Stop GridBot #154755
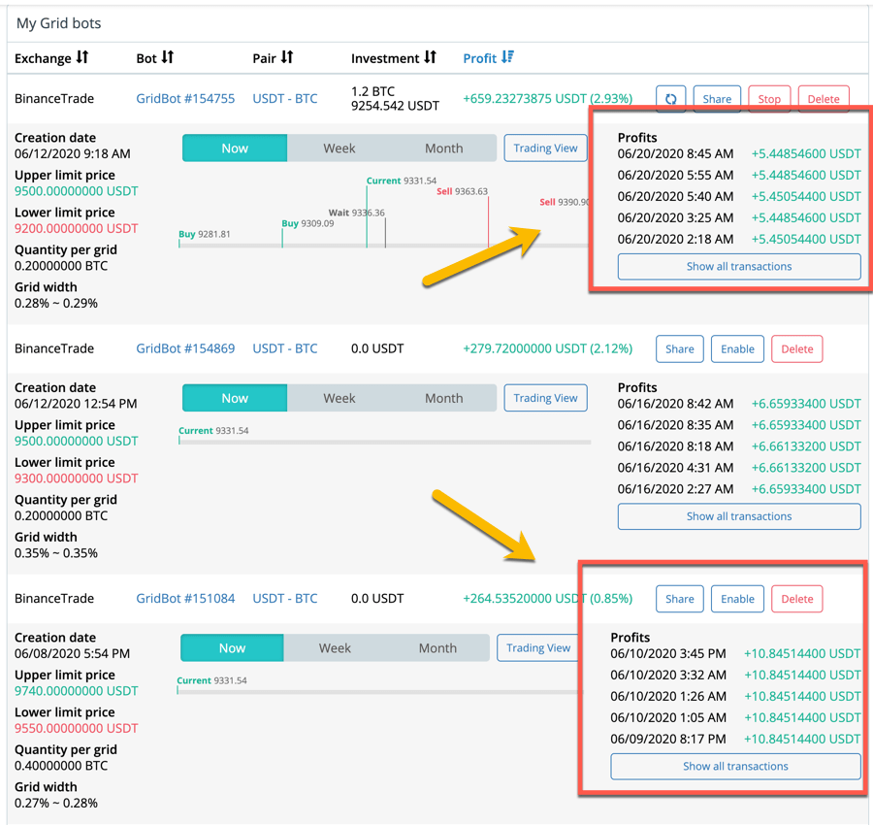Viewport: 873px width, 825px height. tap(769, 99)
